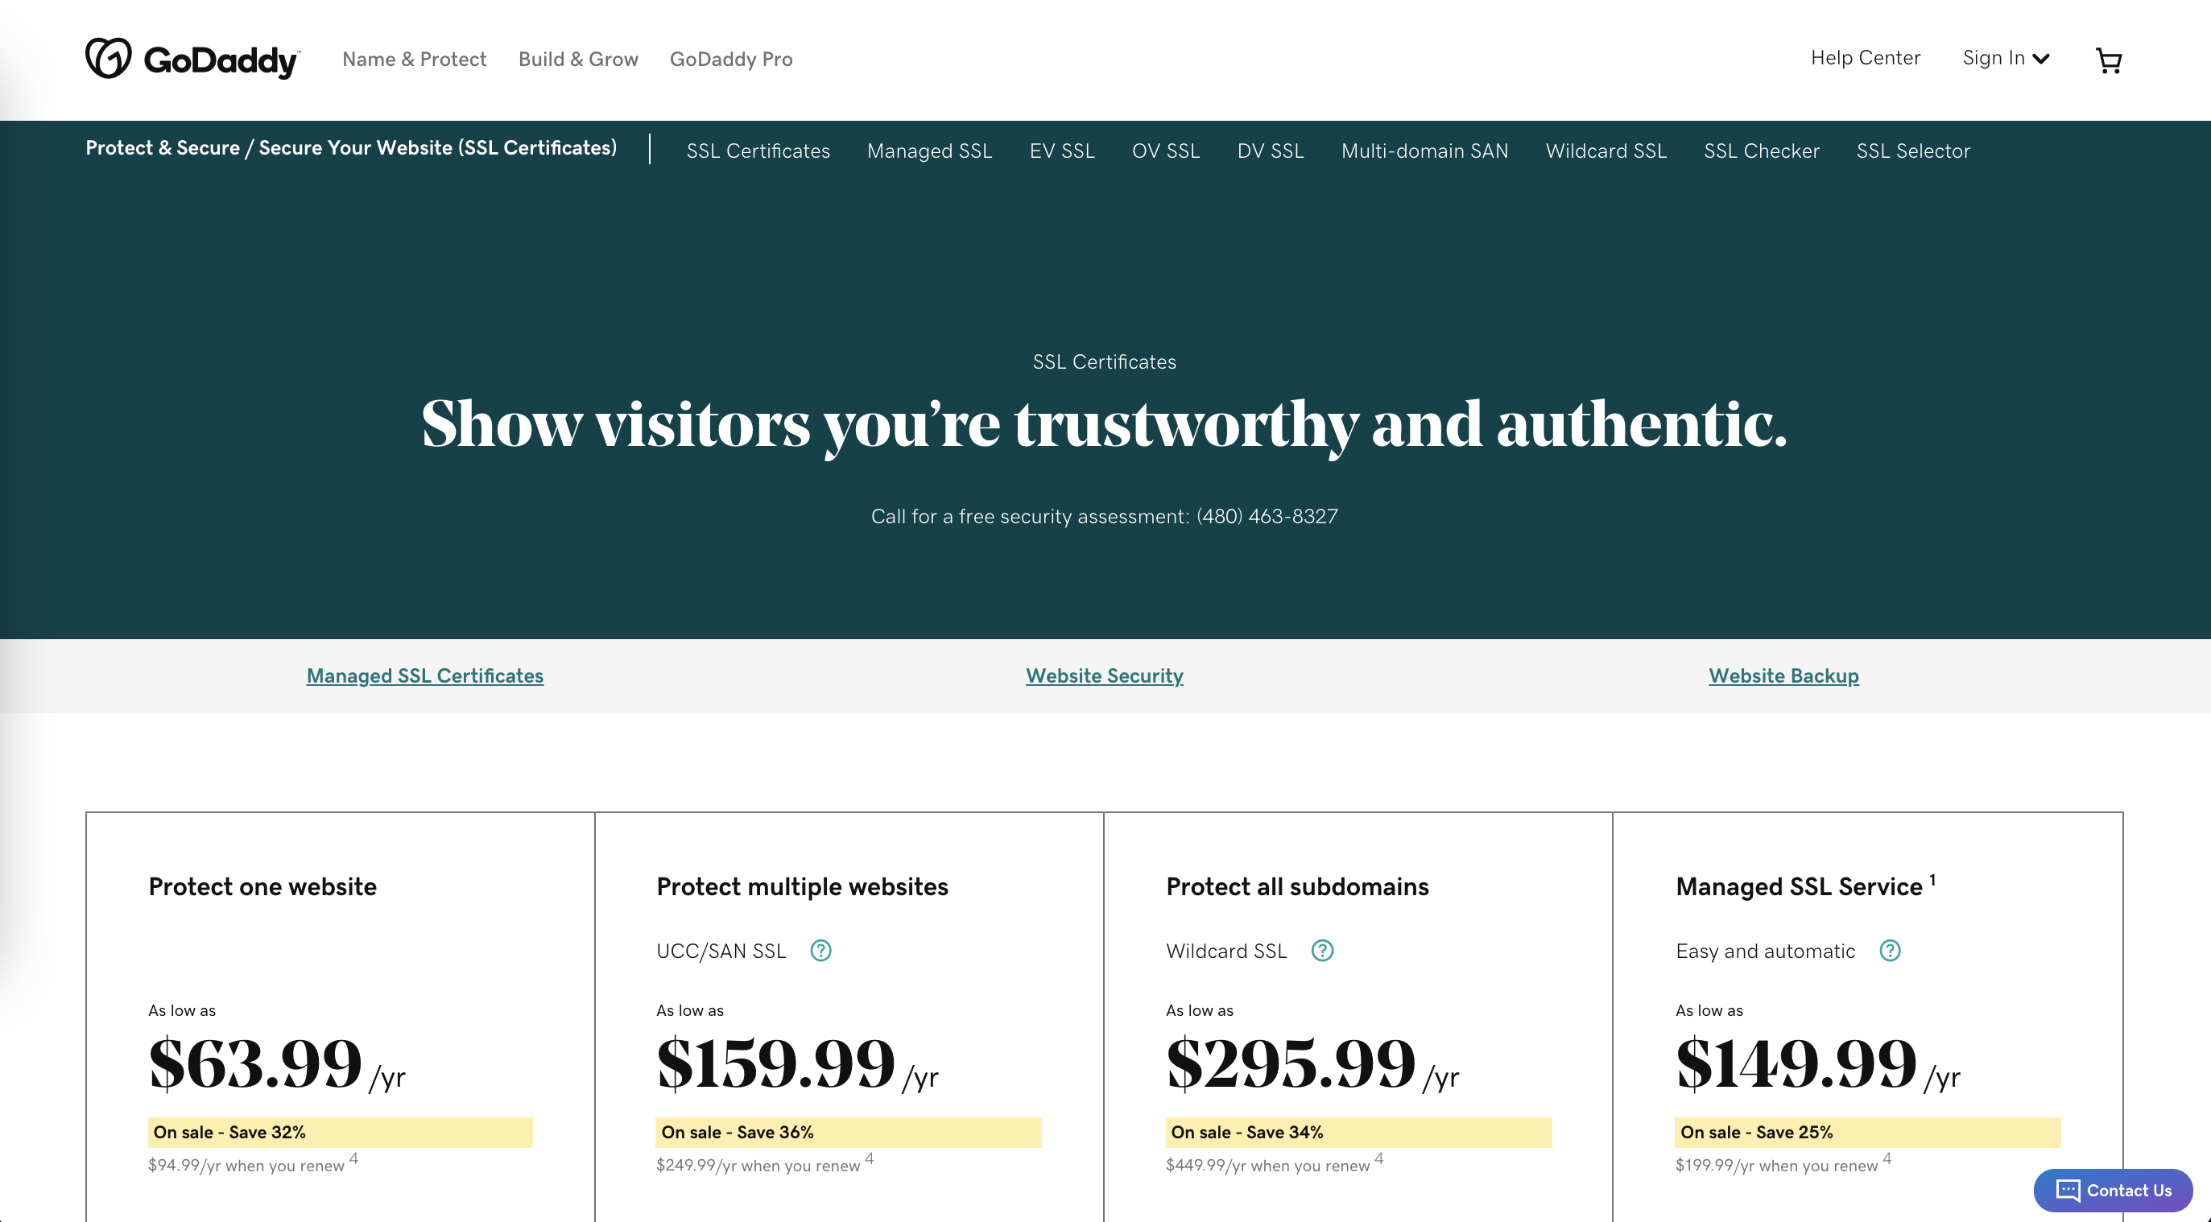Select the Multi-domain SAN tab
Image resolution: width=2211 pixels, height=1222 pixels.
point(1425,151)
